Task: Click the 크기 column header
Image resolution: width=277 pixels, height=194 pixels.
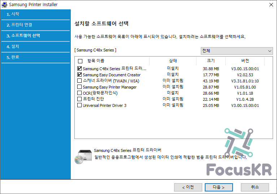Action: [x=211, y=61]
